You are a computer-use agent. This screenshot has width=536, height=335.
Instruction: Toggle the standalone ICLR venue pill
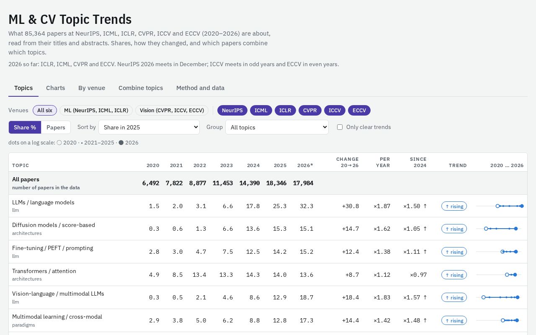click(285, 111)
